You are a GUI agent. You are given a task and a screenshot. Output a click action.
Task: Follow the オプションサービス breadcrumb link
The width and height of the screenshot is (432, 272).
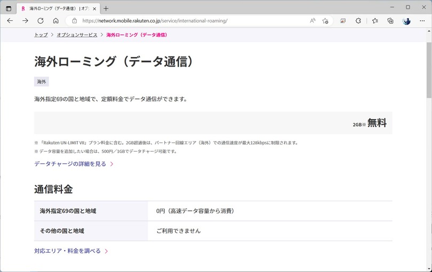(77, 35)
